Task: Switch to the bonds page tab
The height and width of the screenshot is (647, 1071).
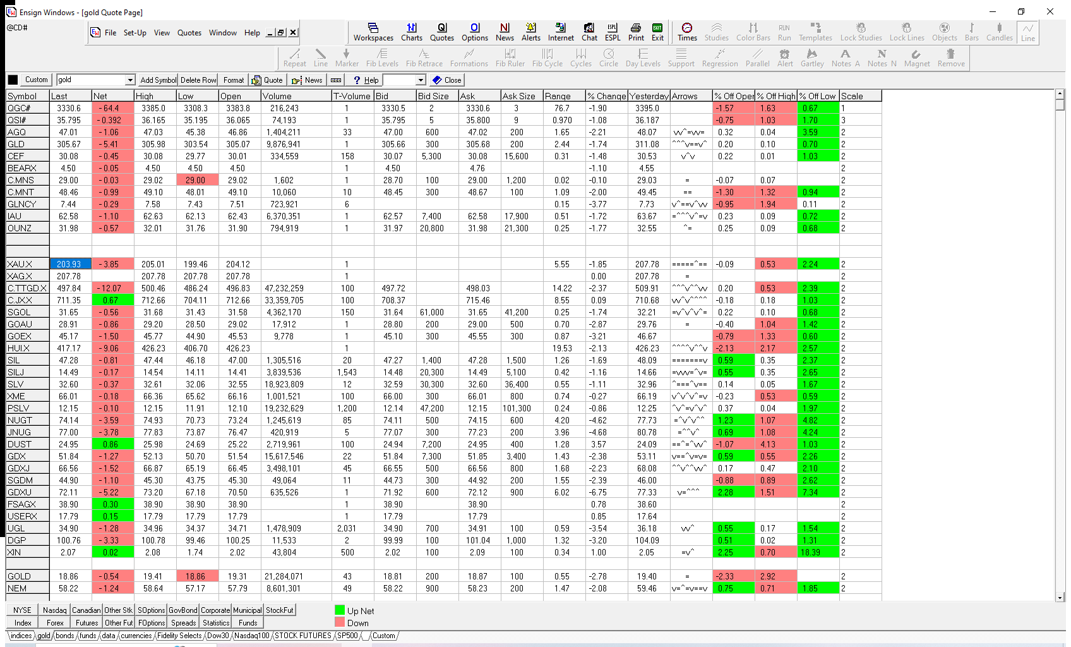Action: pyautogui.click(x=65, y=636)
